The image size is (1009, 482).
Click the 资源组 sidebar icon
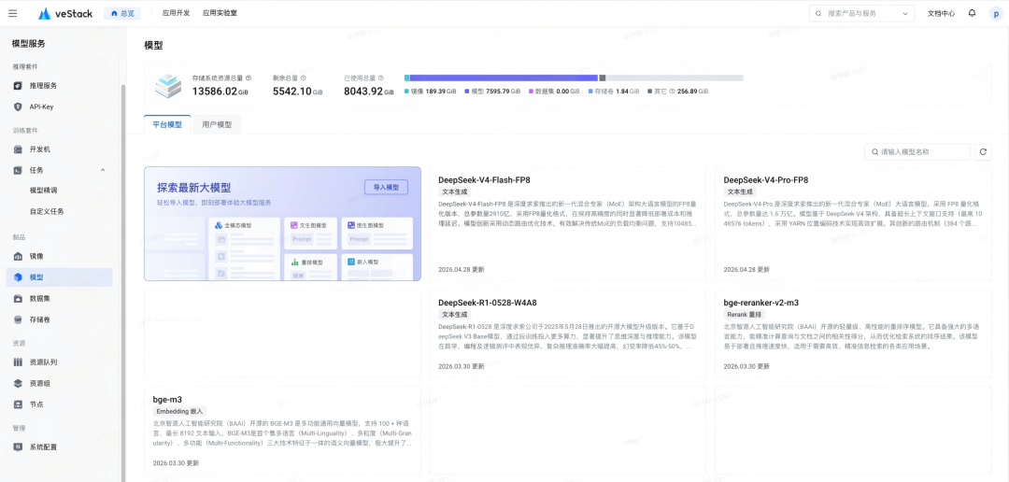18,384
